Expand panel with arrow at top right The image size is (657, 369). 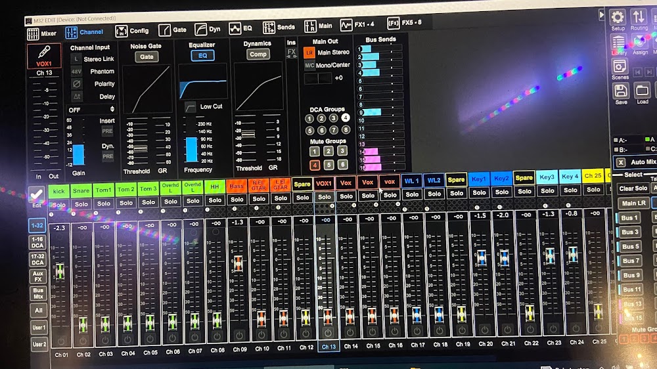pos(602,14)
